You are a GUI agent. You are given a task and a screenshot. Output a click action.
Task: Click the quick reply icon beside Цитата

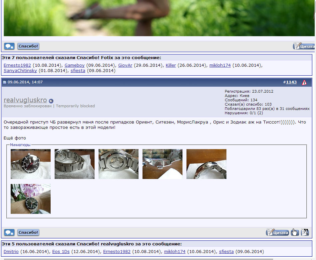click(295, 232)
